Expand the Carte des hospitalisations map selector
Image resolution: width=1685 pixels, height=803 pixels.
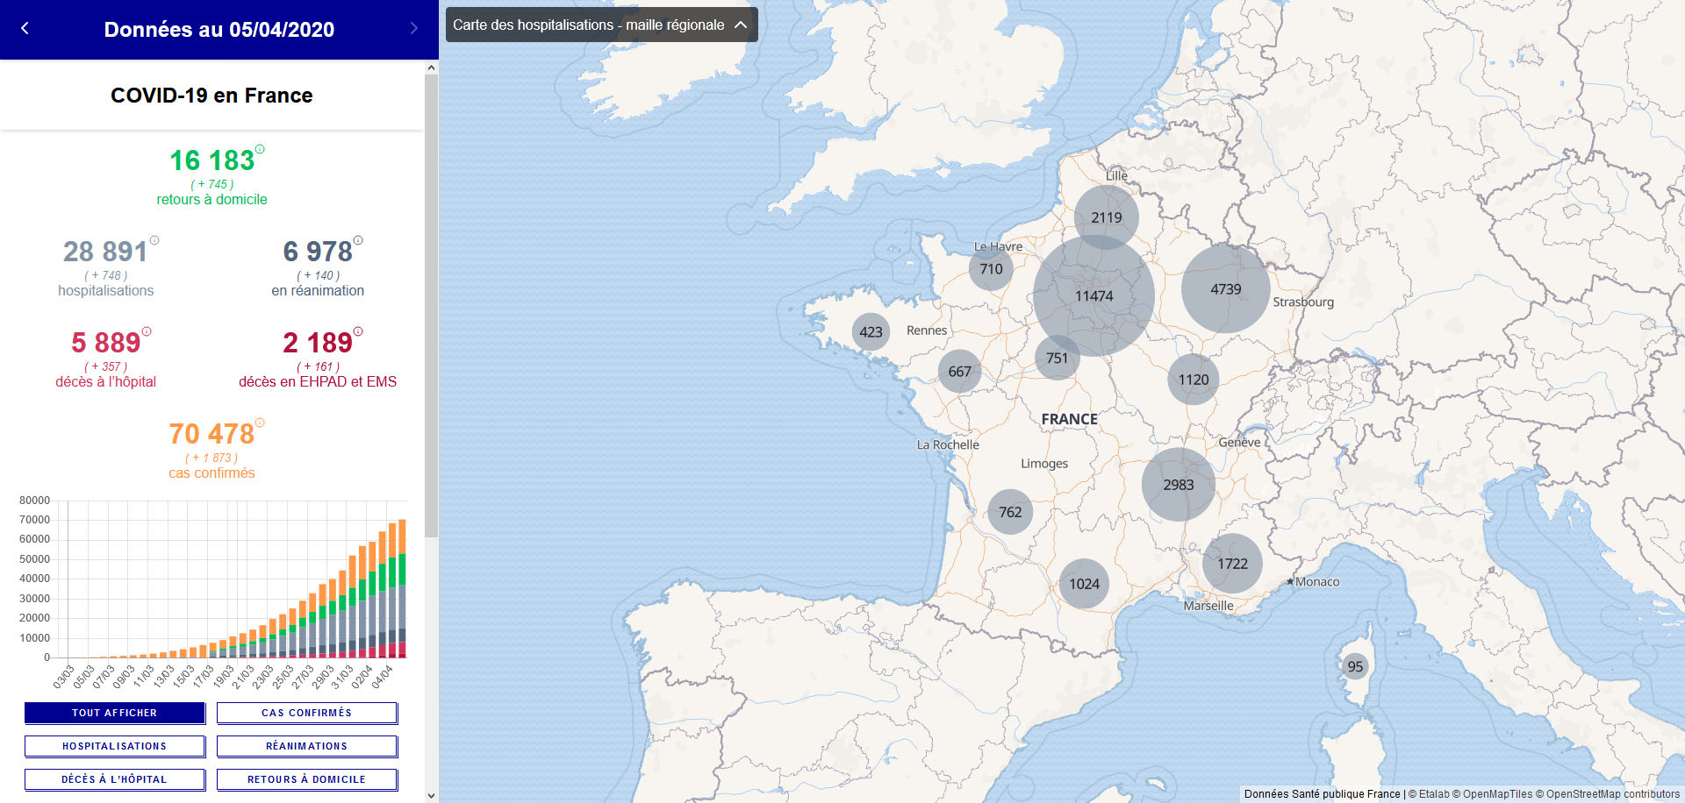click(x=601, y=25)
